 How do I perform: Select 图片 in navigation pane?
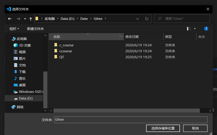tap(22, 58)
